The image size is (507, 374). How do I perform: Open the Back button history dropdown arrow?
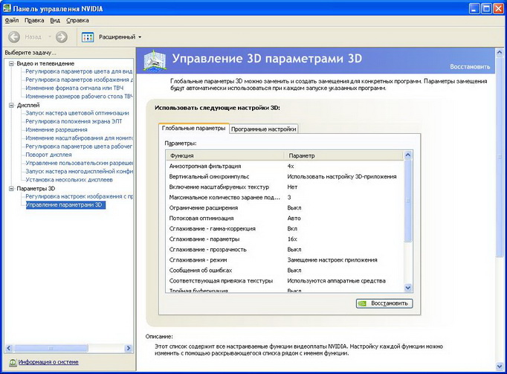tap(50, 37)
